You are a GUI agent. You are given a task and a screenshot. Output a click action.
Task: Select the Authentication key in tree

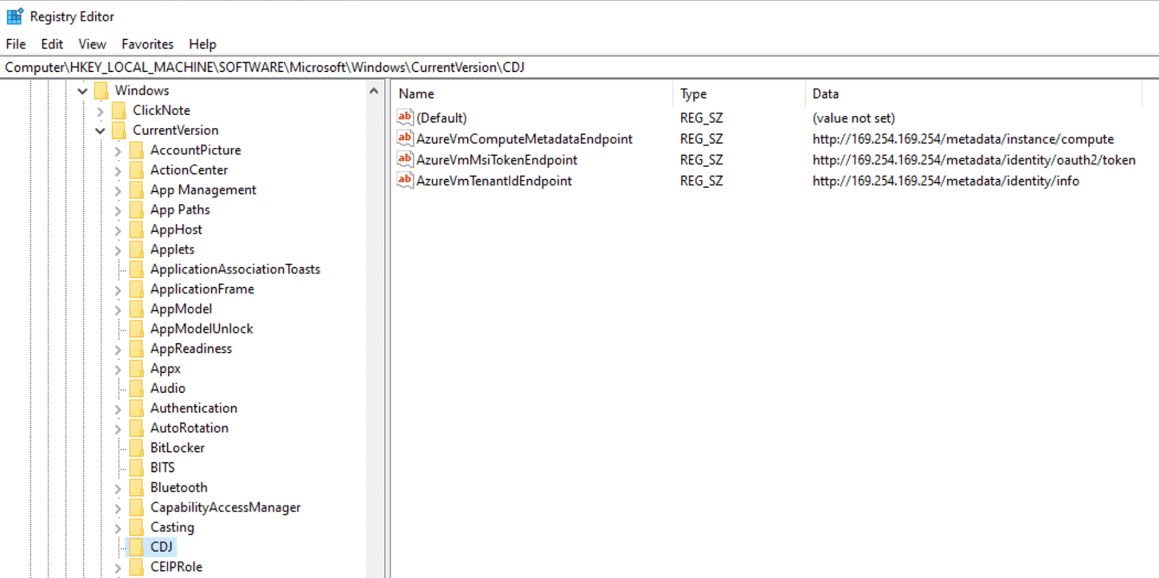[193, 408]
